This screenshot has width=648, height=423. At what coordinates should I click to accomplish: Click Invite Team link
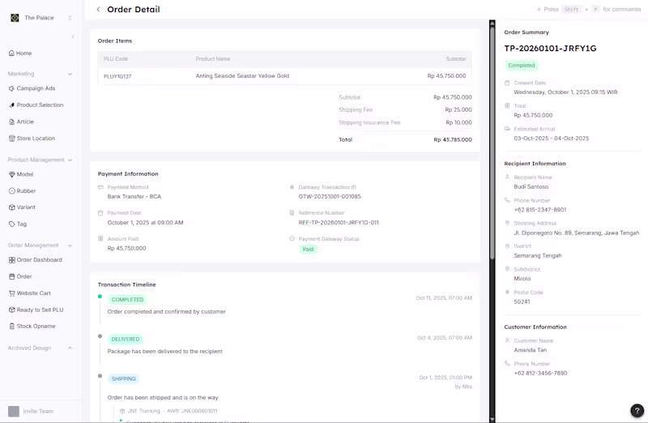click(38, 411)
